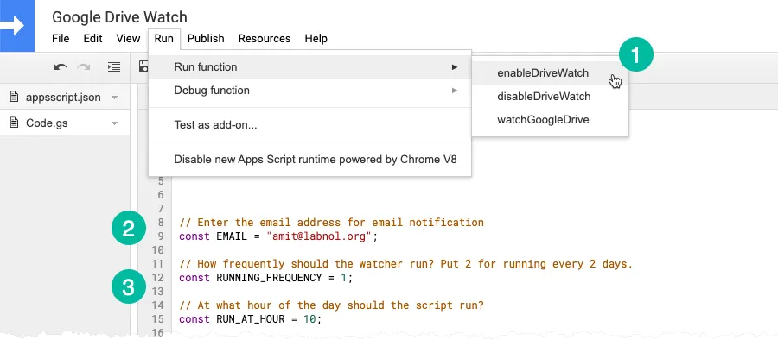Screen dimensions: 778x340
Task: Click the const EMAIL variable name
Action: (x=232, y=236)
